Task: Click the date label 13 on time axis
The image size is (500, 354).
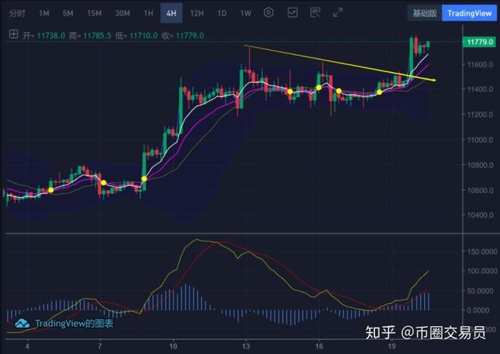Action: coord(246,346)
